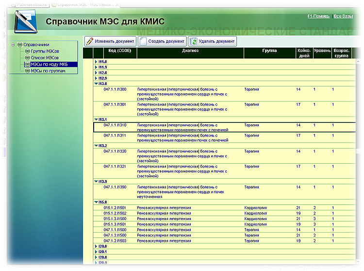Open the Все базы link
Screen dimensions: 364x271
[x=343, y=17]
